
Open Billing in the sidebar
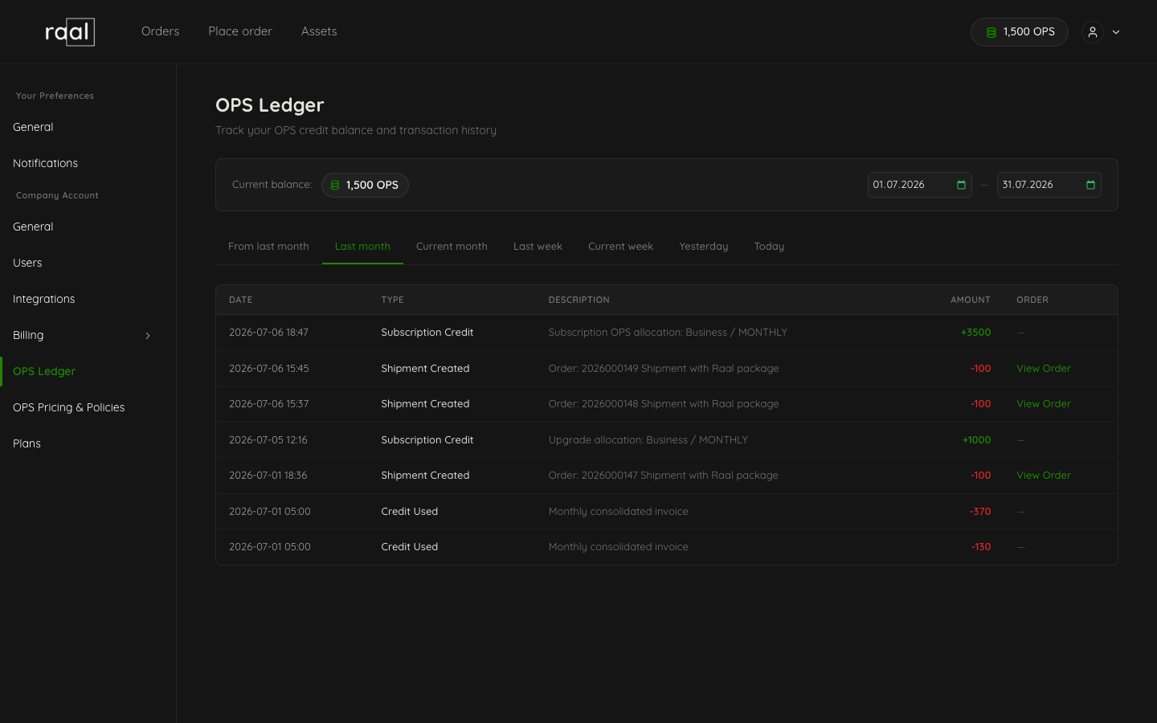[x=28, y=335]
